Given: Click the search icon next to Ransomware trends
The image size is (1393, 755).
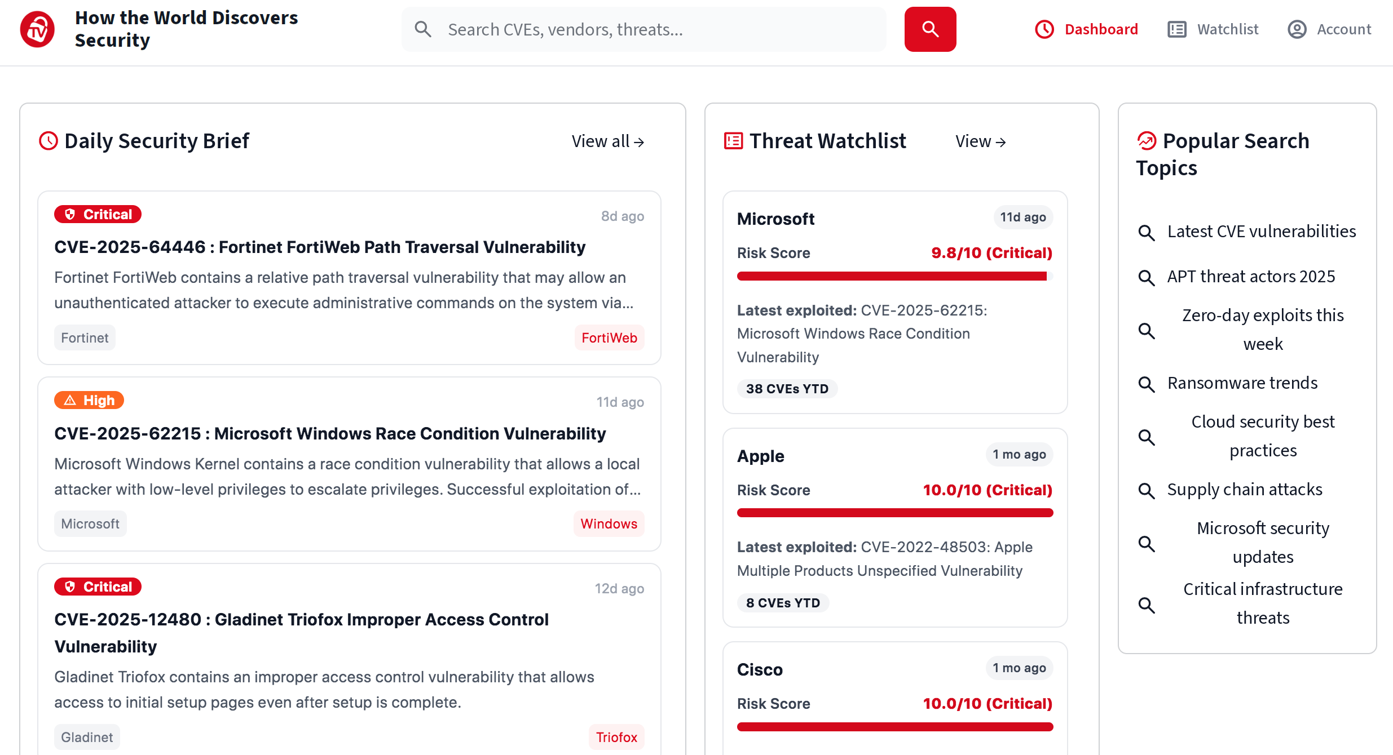Looking at the screenshot, I should 1147,384.
